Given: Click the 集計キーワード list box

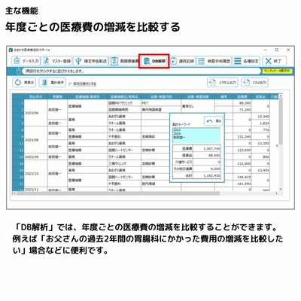Looking at the screenshot, I should 196,135.
